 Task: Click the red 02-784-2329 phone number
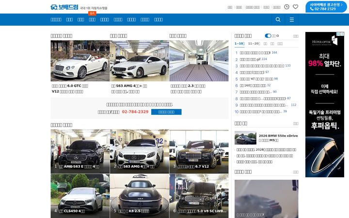135,112
